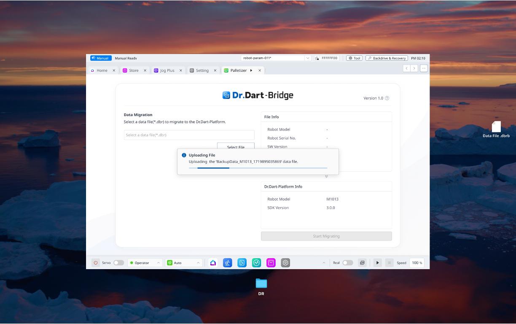Toggle the Real mode switch
Screen dimensions: 516x324
(x=347, y=263)
